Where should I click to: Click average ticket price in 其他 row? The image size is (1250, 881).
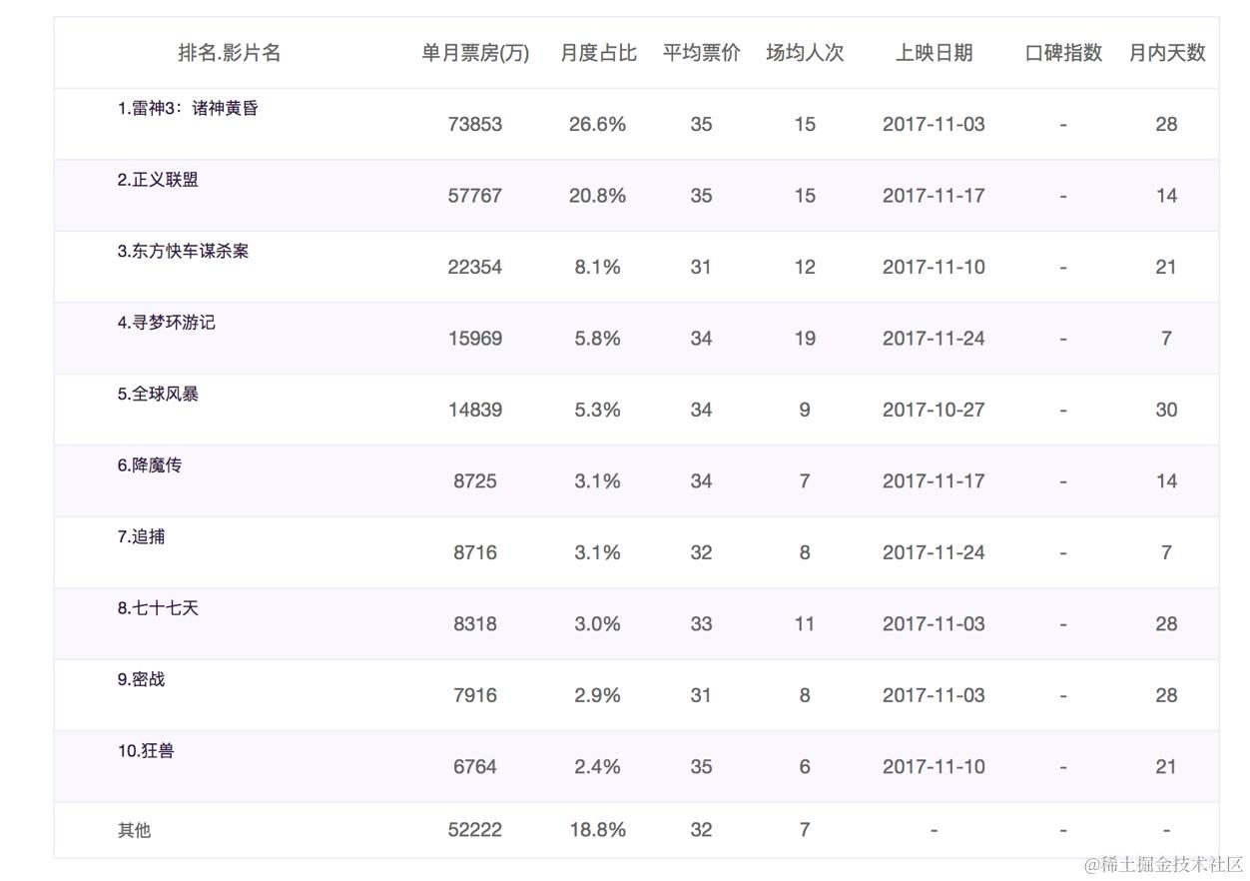(x=701, y=830)
